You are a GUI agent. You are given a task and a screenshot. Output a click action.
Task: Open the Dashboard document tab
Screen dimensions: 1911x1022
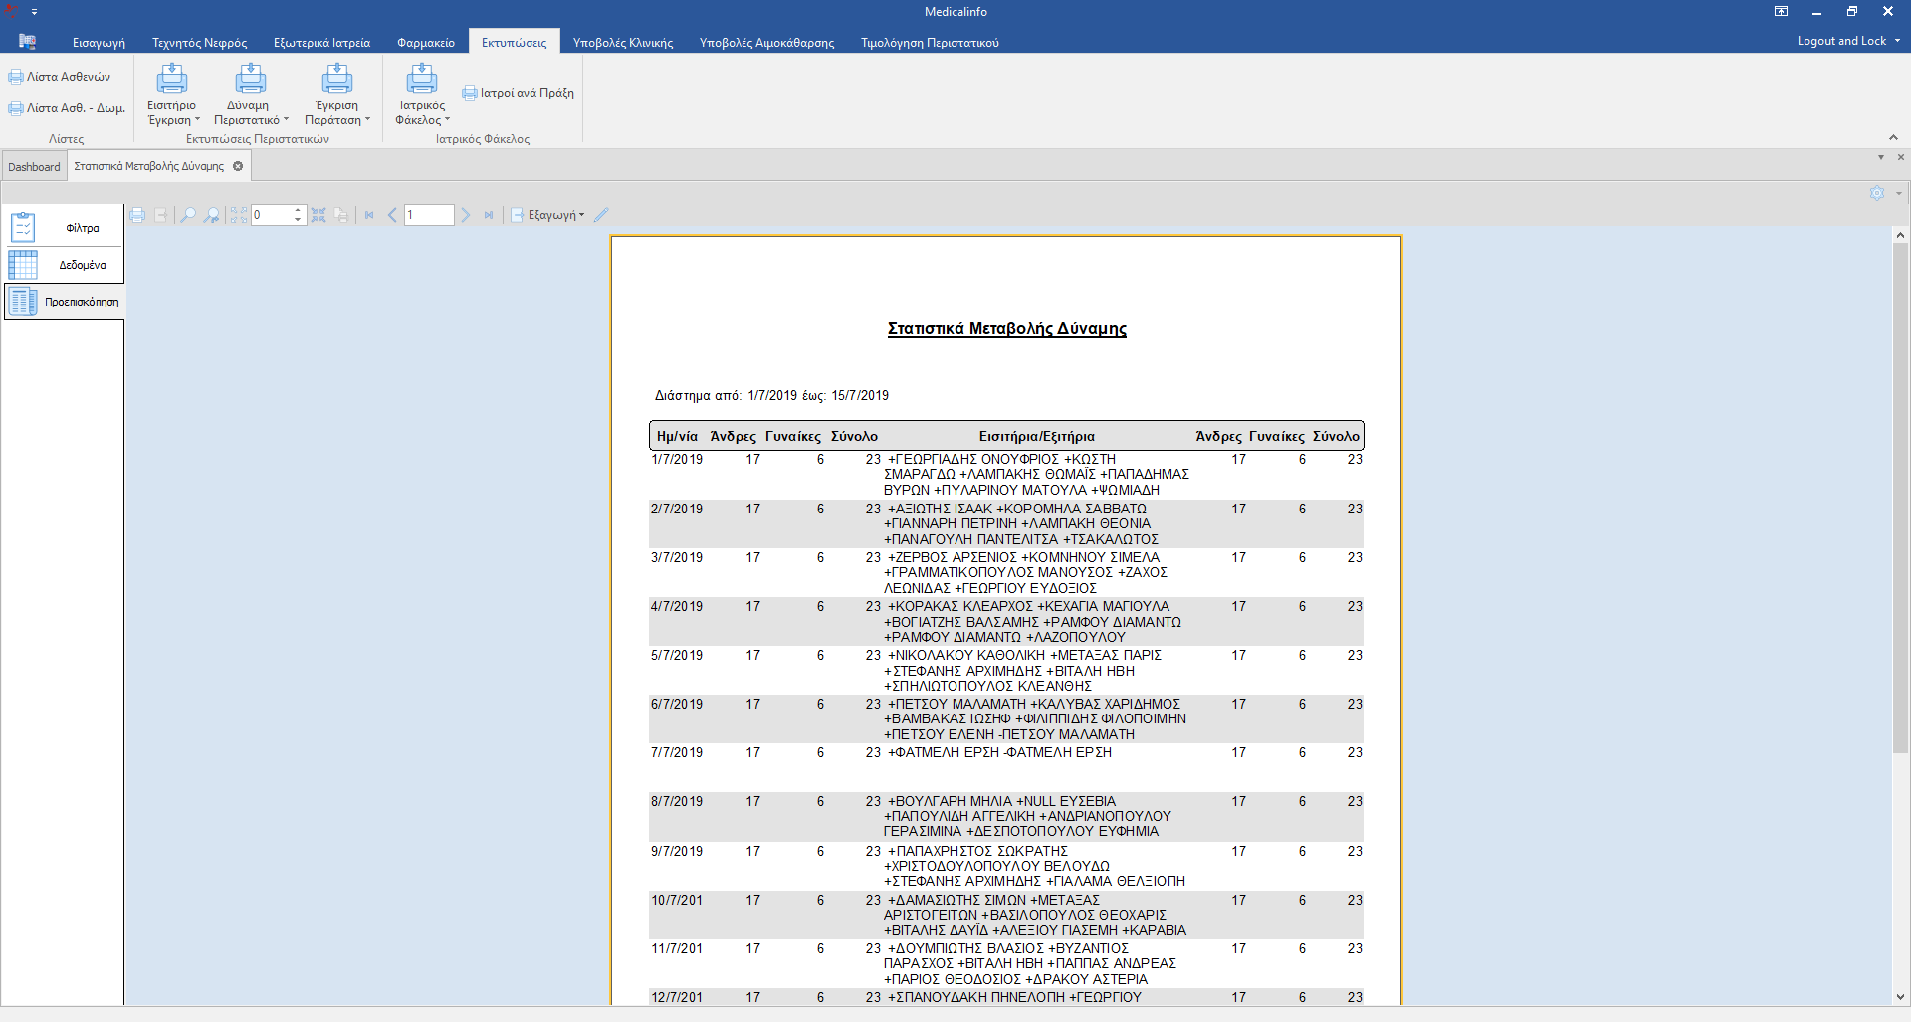[34, 167]
